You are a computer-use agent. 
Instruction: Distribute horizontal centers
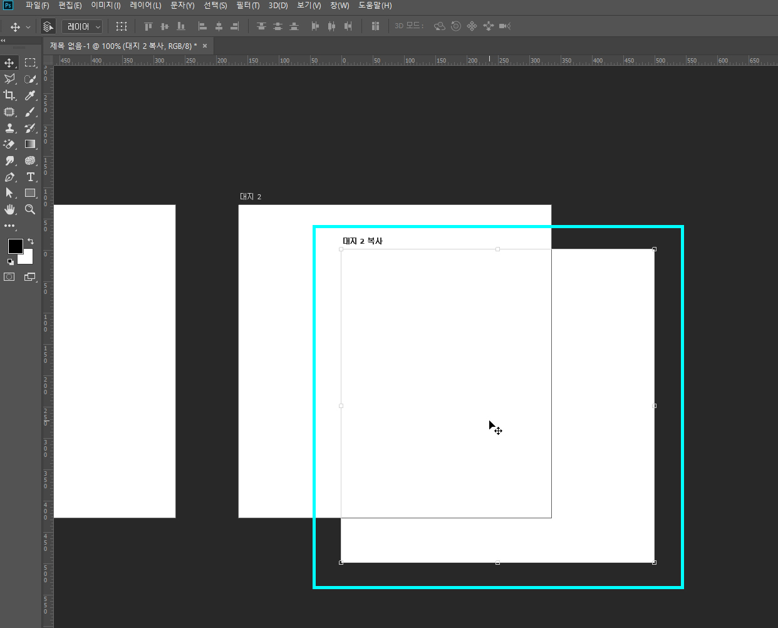(x=331, y=26)
